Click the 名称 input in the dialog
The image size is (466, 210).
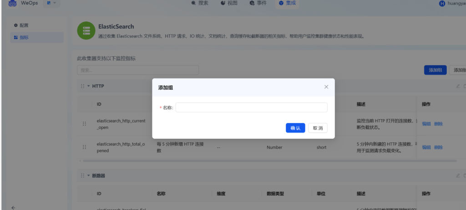tap(251, 107)
